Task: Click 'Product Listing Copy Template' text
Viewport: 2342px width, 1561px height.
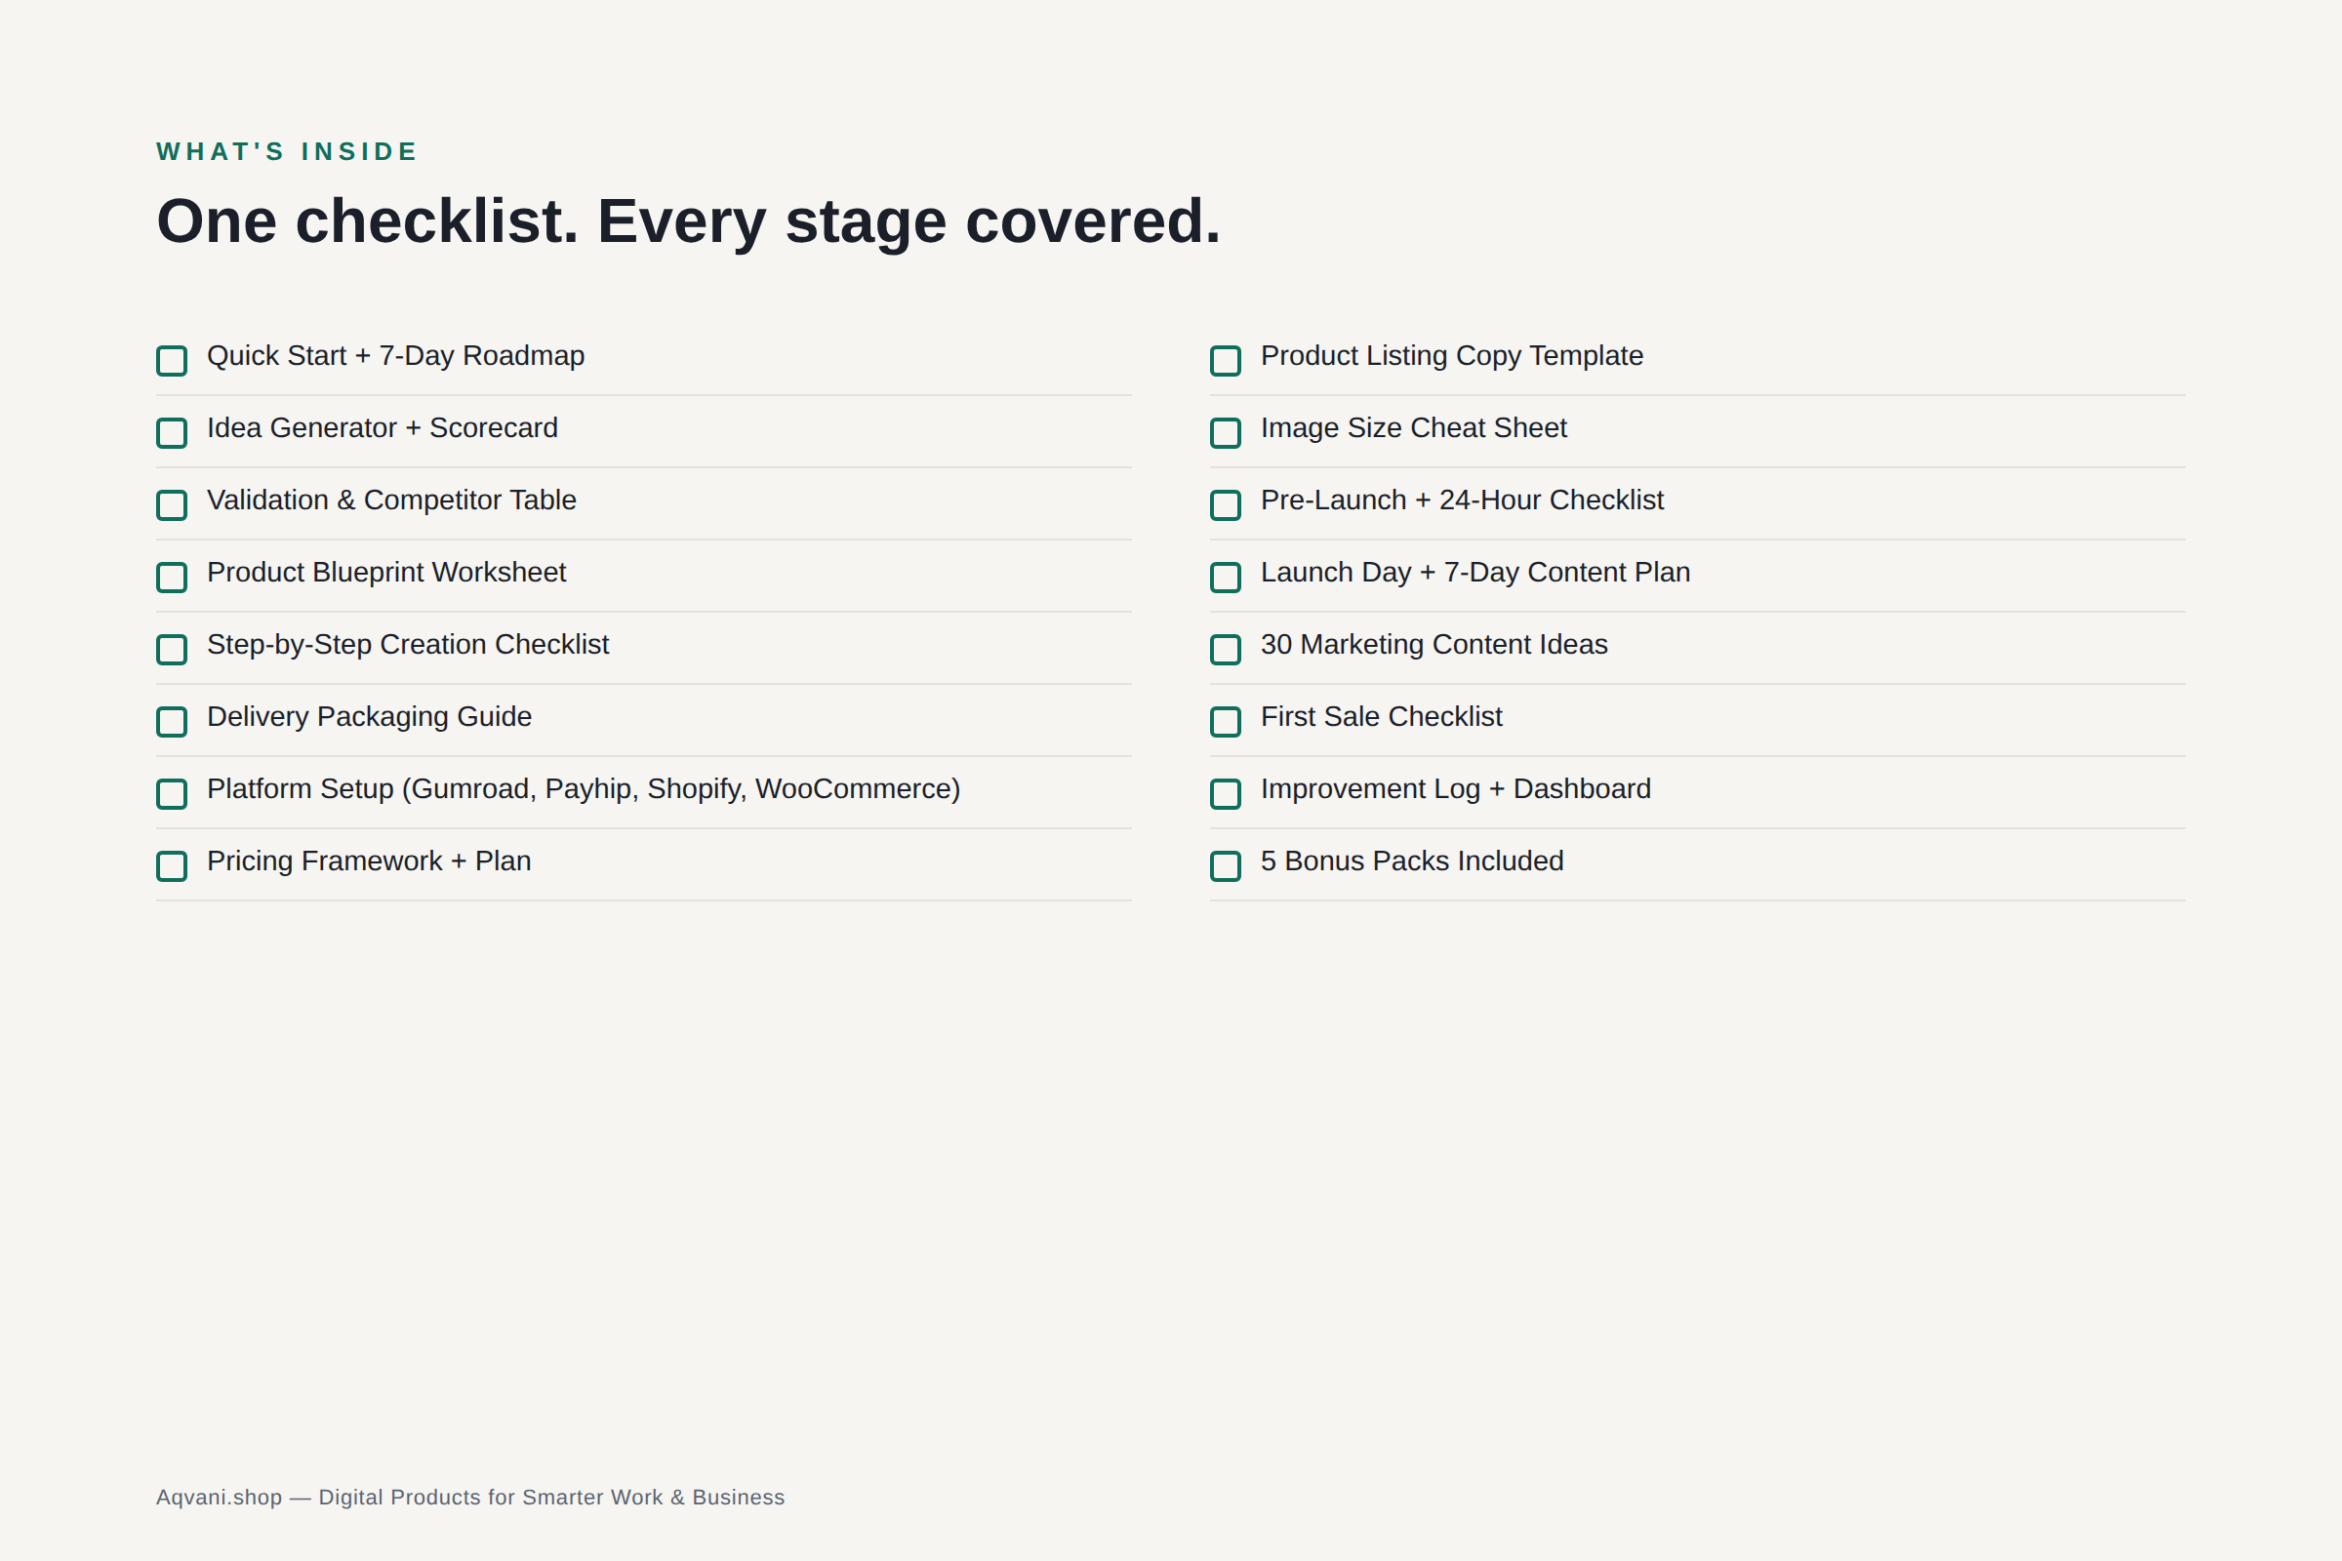Action: [1452, 355]
